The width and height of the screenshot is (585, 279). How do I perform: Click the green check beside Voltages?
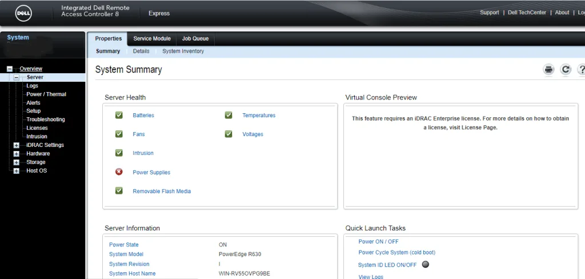point(229,134)
